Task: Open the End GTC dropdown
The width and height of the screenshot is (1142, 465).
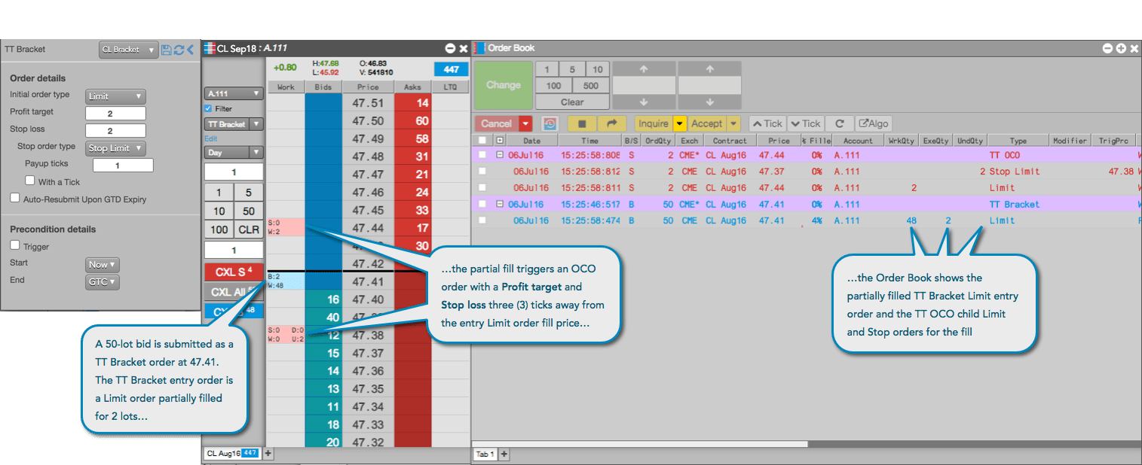Action: (x=103, y=282)
